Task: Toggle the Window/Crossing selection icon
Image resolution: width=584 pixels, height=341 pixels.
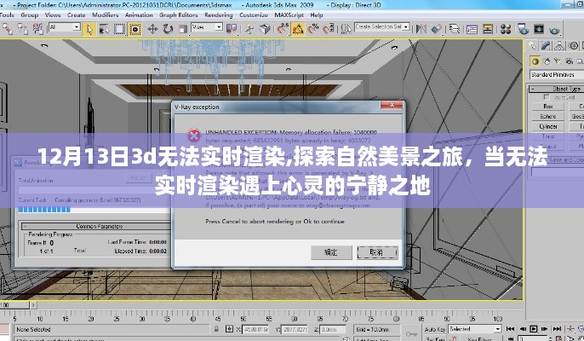Action: [x=135, y=29]
